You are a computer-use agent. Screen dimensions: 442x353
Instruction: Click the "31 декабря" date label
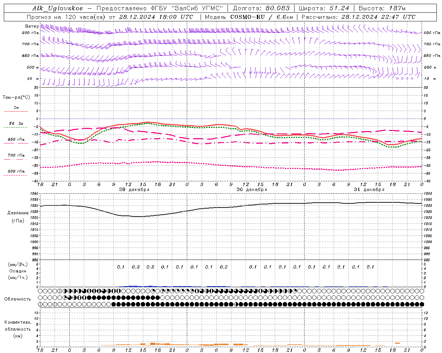click(x=369, y=190)
